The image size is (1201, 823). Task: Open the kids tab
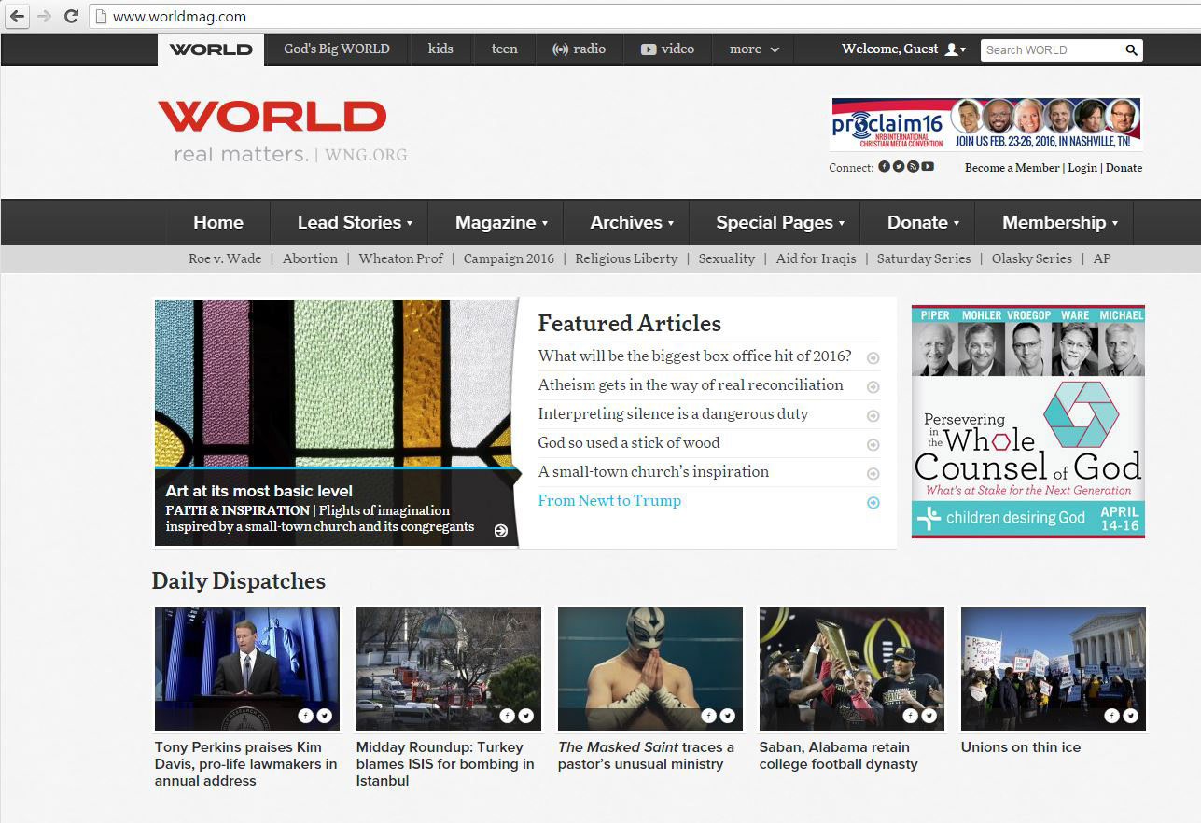coord(440,49)
